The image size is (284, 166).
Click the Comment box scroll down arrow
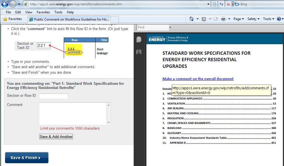pyautogui.click(x=109, y=123)
